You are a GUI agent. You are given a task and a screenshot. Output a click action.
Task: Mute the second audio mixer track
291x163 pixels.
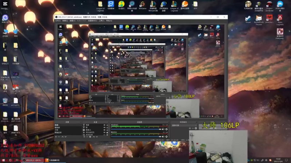pyautogui.click(x=163, y=137)
